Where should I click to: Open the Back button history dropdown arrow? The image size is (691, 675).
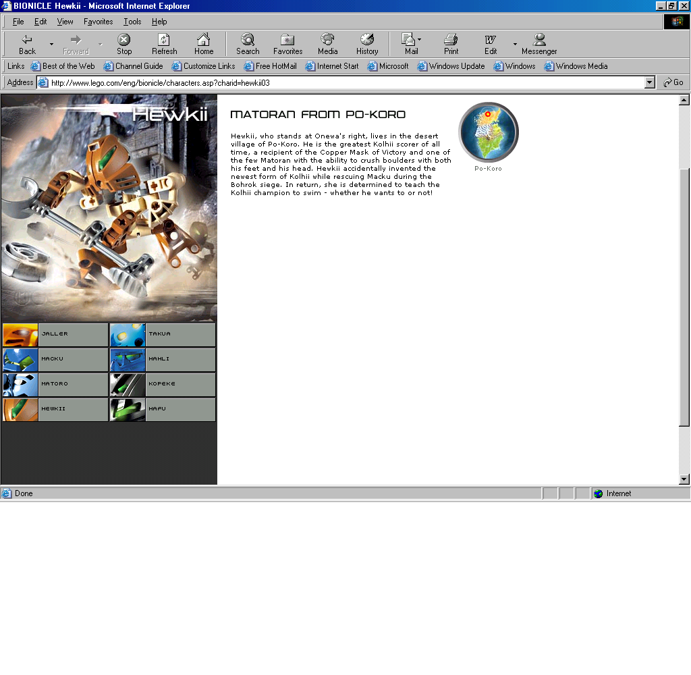(51, 44)
